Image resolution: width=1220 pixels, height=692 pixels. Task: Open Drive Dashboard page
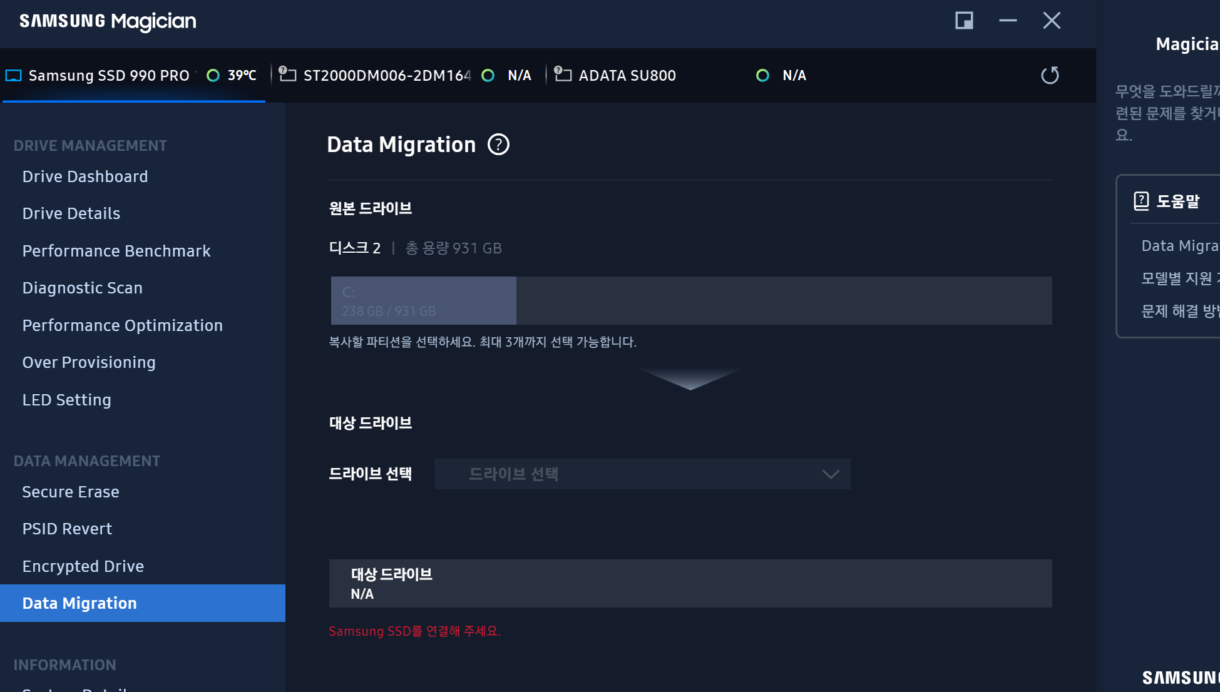pyautogui.click(x=85, y=176)
